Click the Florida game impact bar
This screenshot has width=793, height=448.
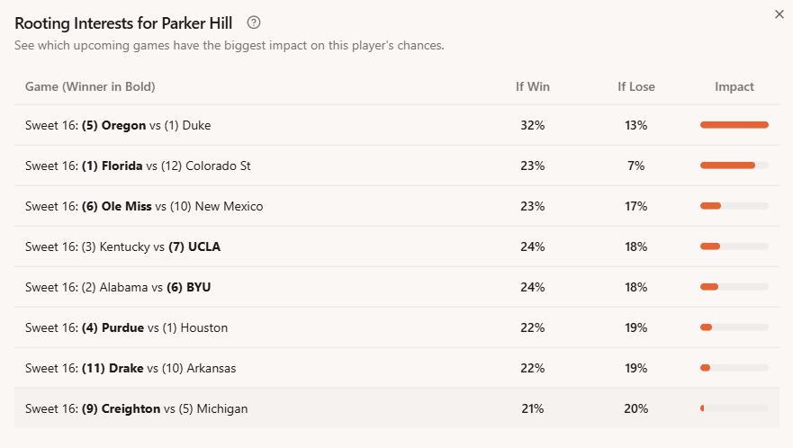pos(734,166)
